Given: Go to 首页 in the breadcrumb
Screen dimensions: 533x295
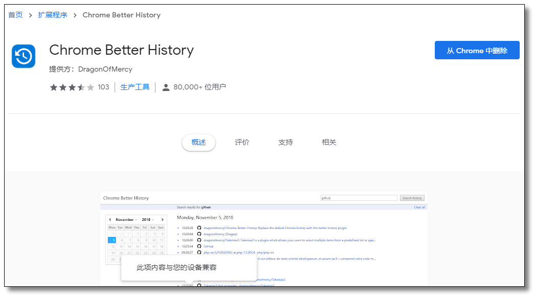Looking at the screenshot, I should coord(15,15).
